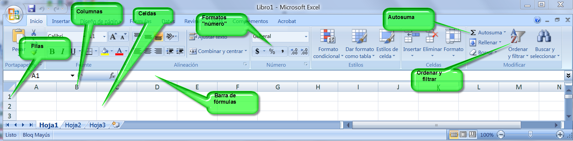Click the Autosuma sigma button
Viewport: 573px width, 141px height.
487,32
